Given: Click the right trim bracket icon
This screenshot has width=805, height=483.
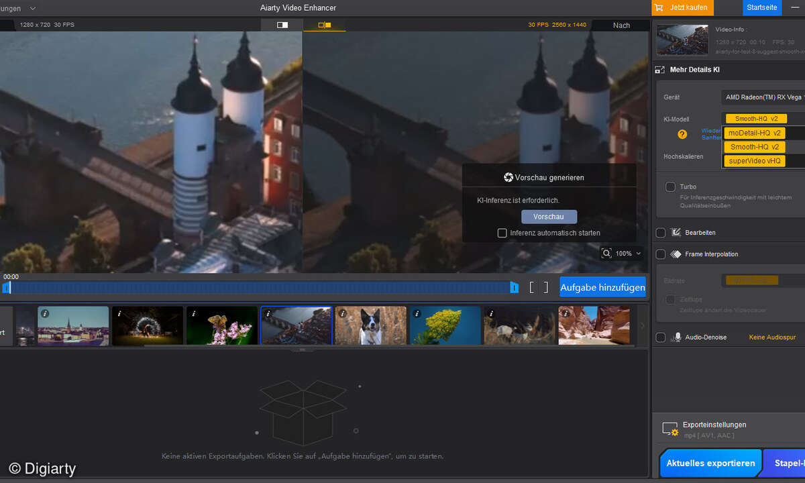Looking at the screenshot, I should point(545,288).
